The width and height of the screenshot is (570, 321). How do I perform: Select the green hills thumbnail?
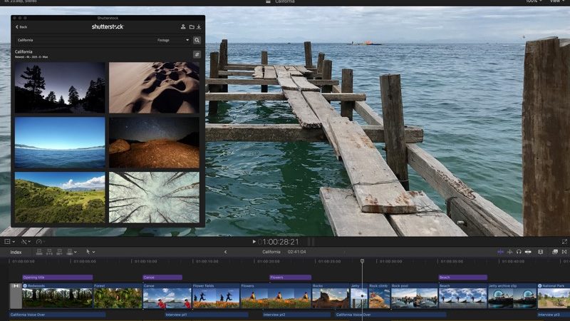click(x=60, y=198)
